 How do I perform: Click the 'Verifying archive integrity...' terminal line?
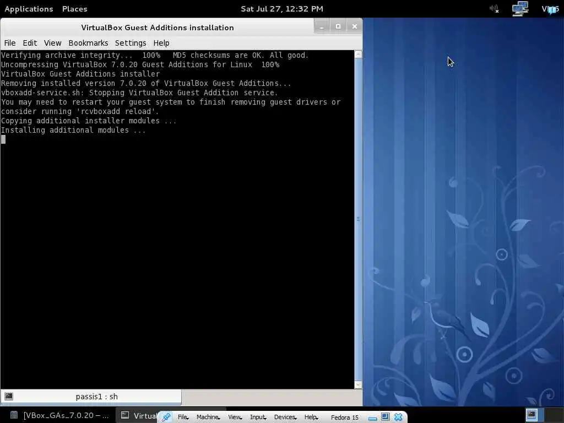[x=155, y=55]
